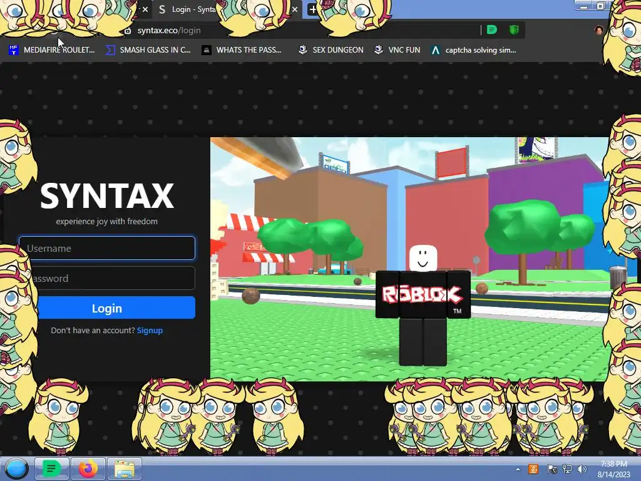Image resolution: width=641 pixels, height=481 pixels.
Task: Close the Login - Syntax tab
Action: [294, 9]
